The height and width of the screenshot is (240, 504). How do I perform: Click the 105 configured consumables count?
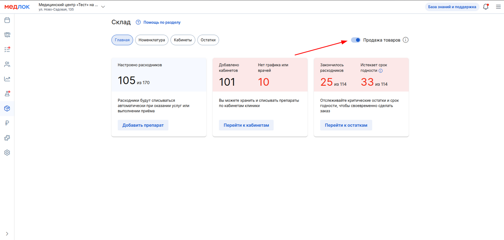pos(127,80)
